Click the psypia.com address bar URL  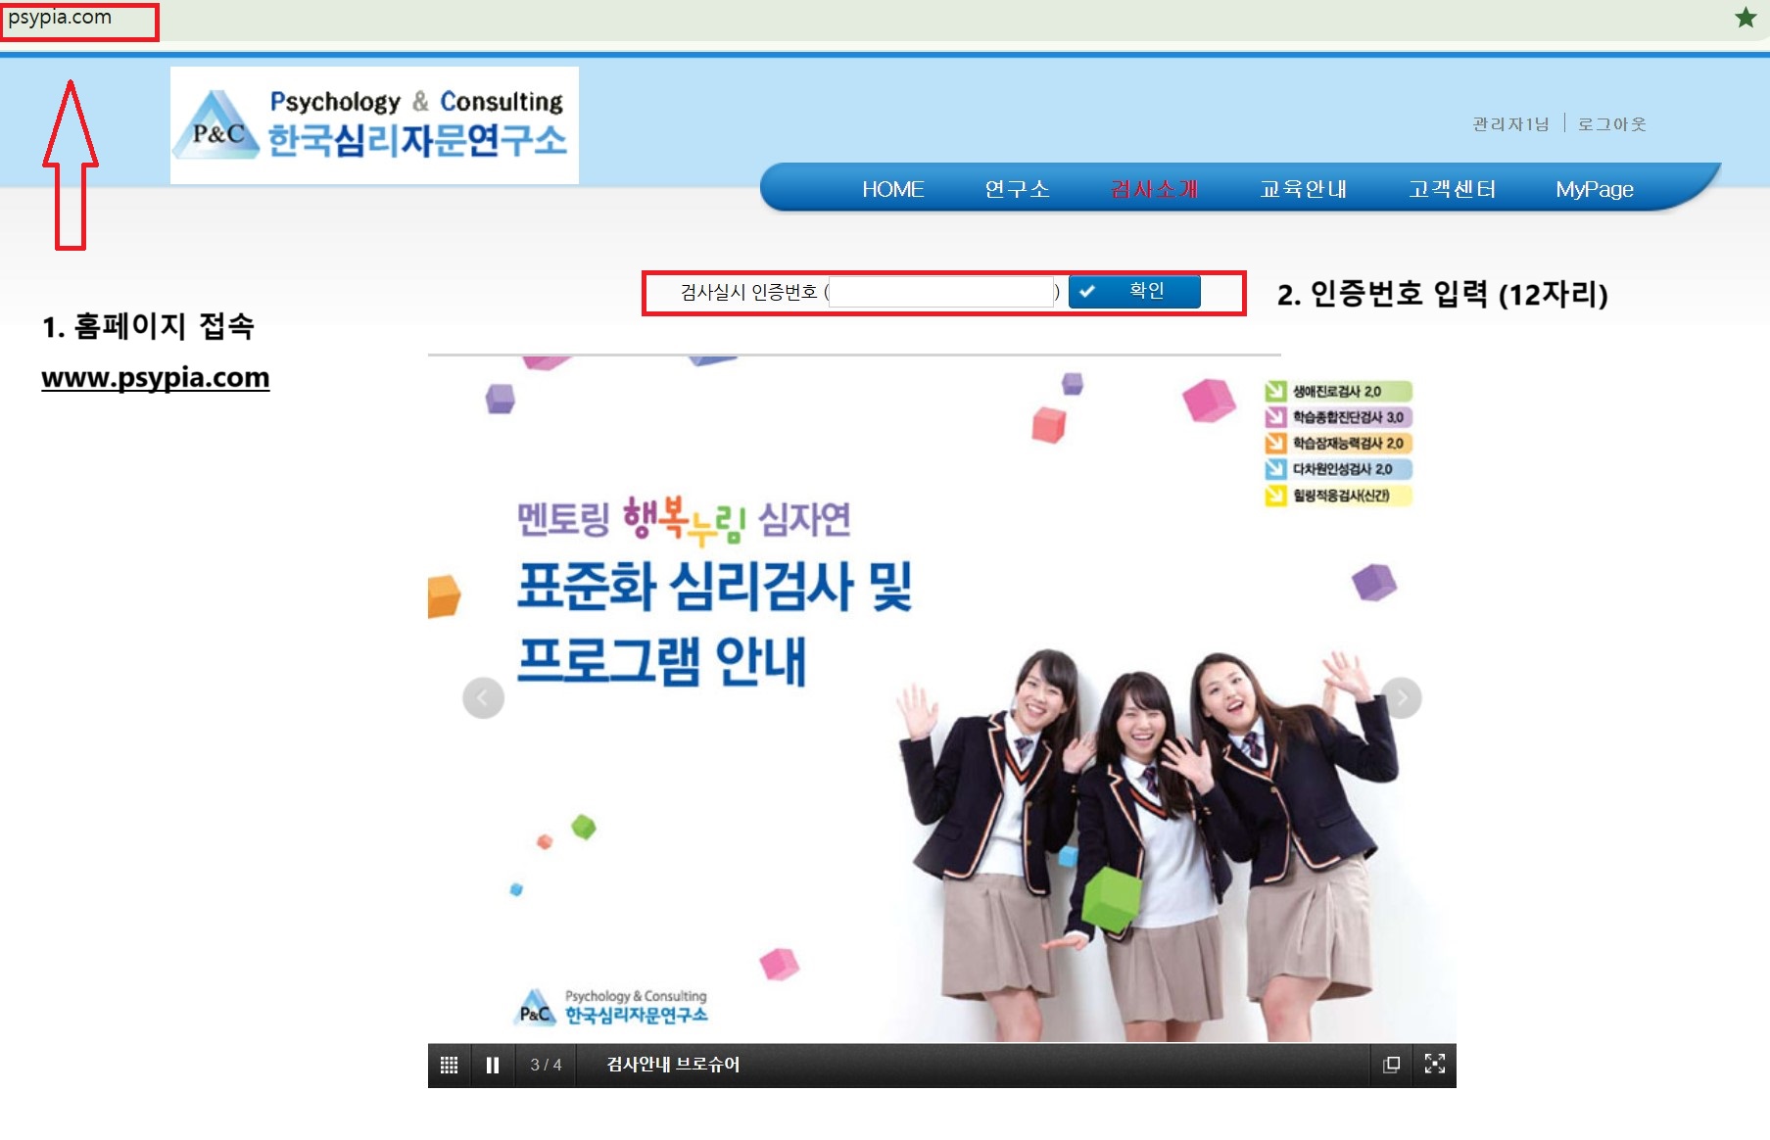pyautogui.click(x=60, y=17)
